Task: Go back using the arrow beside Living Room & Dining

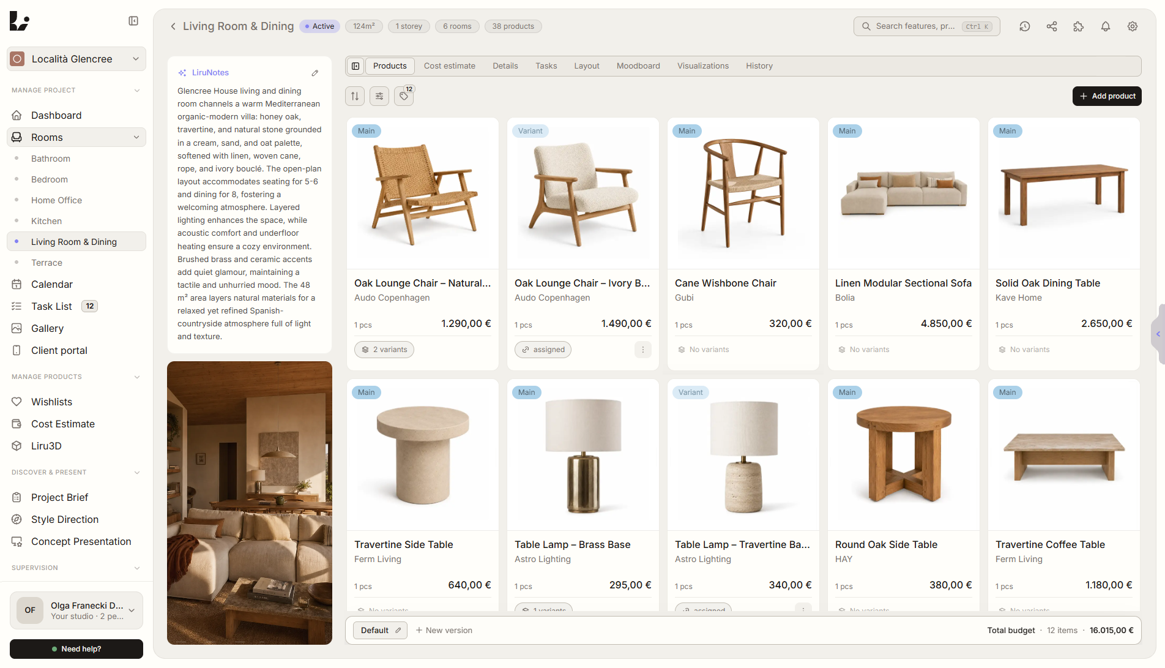Action: pos(173,26)
